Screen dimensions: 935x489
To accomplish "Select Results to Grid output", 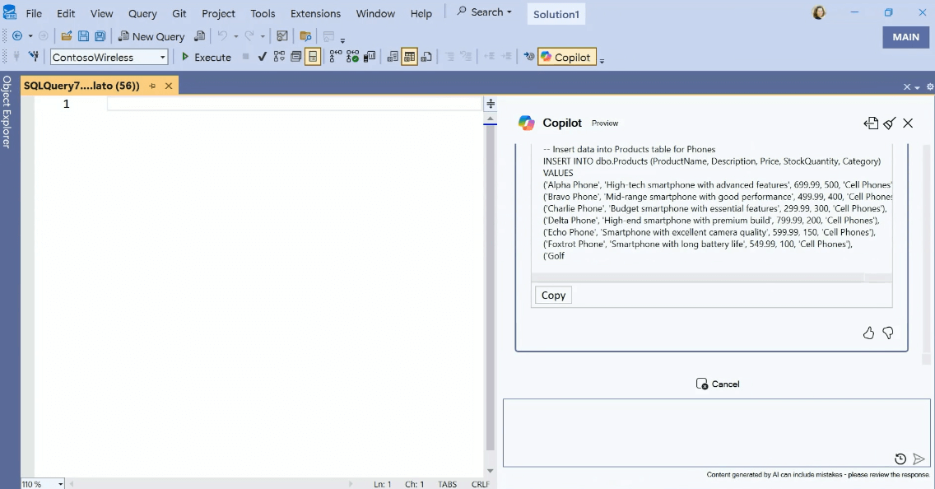I will click(409, 57).
